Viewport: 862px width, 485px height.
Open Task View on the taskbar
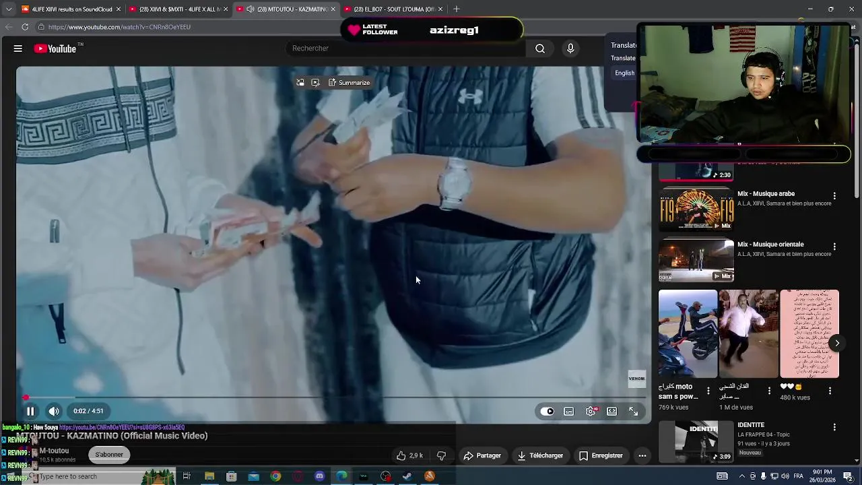[x=187, y=476]
